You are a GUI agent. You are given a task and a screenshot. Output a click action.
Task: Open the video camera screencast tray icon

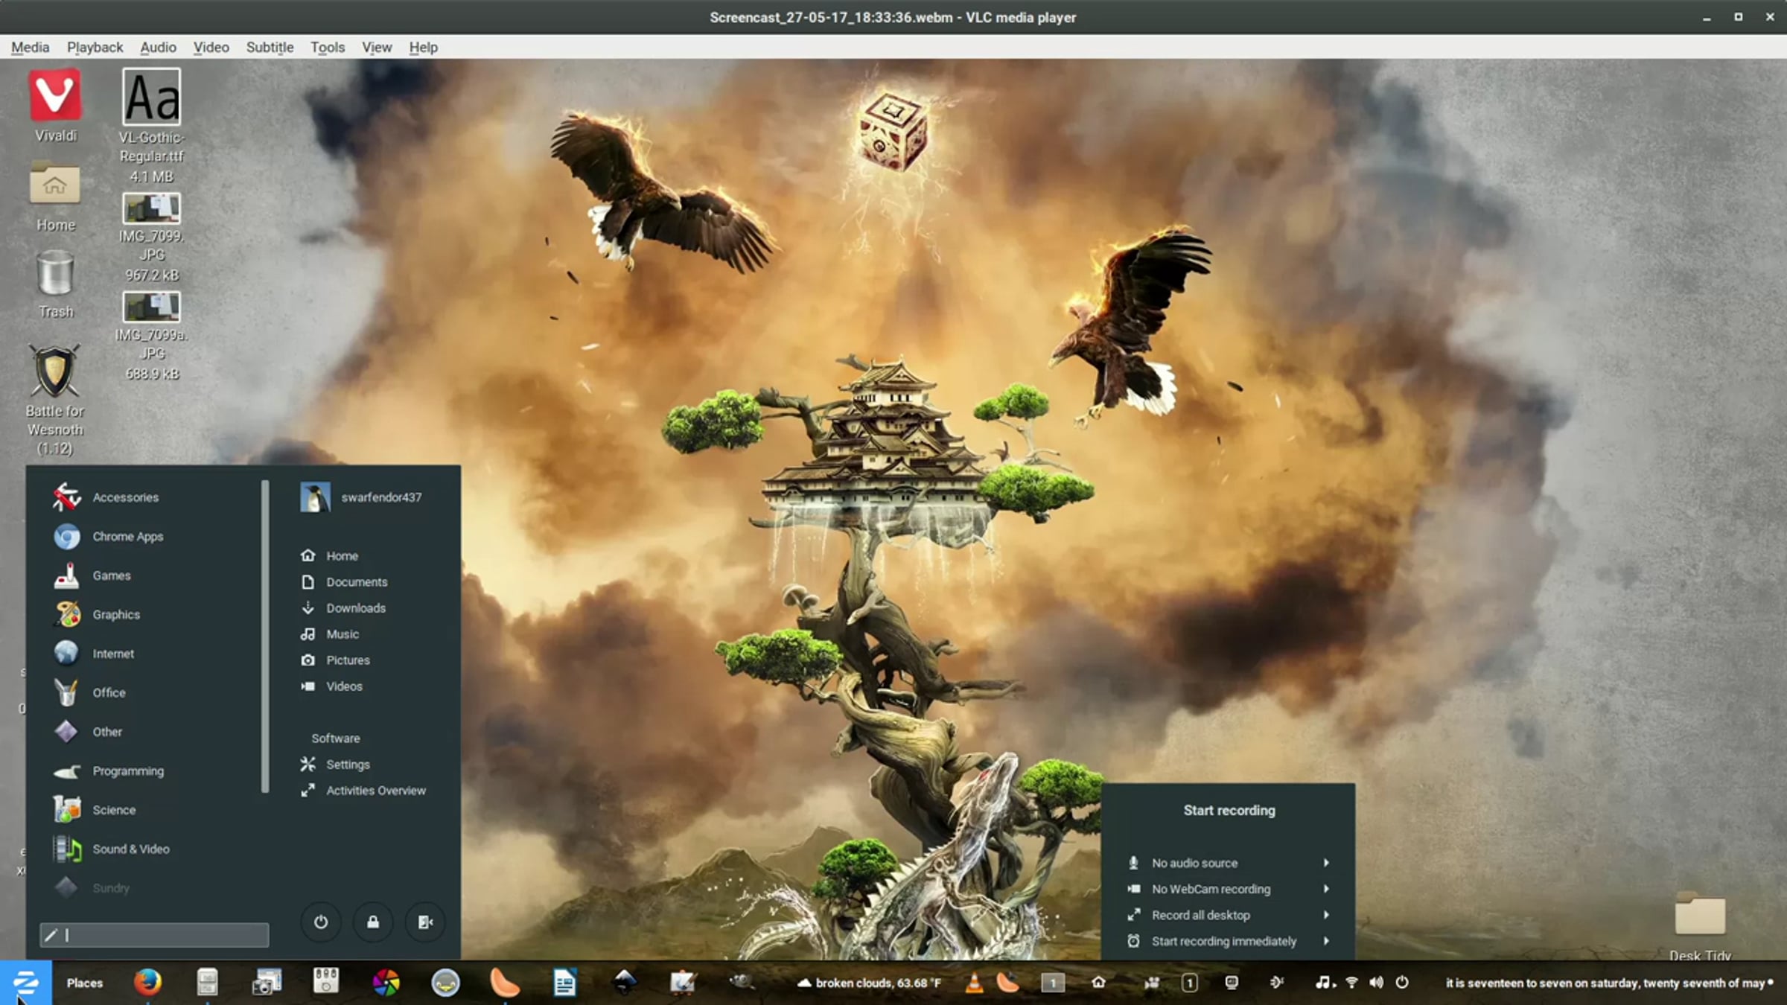[1152, 983]
